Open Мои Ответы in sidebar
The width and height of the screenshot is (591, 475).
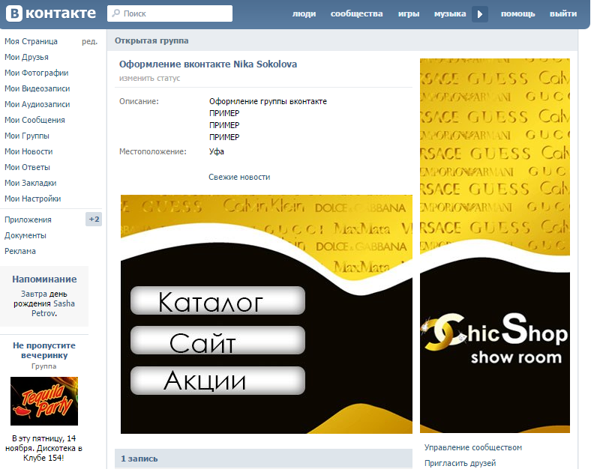(27, 168)
